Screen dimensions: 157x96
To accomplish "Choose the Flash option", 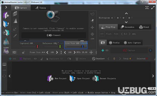I will coord(109,34).
